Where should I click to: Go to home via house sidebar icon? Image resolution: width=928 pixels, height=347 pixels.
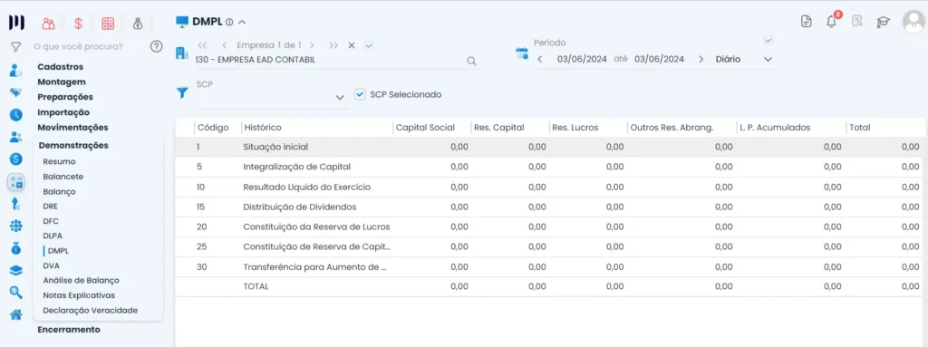16,313
